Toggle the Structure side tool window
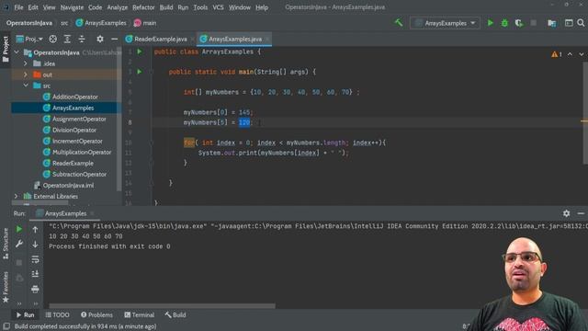The image size is (588, 331). [x=6, y=245]
